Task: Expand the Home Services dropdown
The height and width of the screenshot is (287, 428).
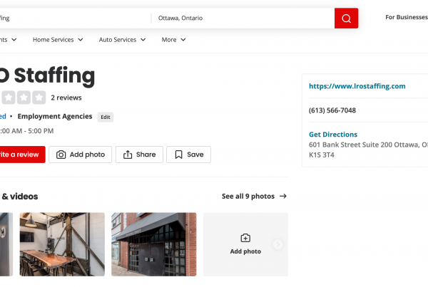Action: click(x=58, y=40)
